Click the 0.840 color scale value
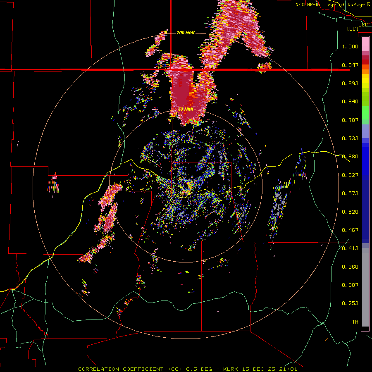The height and width of the screenshot is (372, 372). pos(350,102)
